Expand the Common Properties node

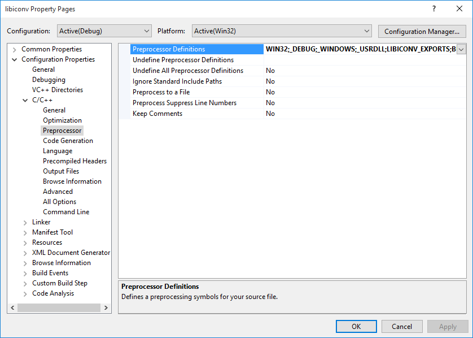point(14,49)
